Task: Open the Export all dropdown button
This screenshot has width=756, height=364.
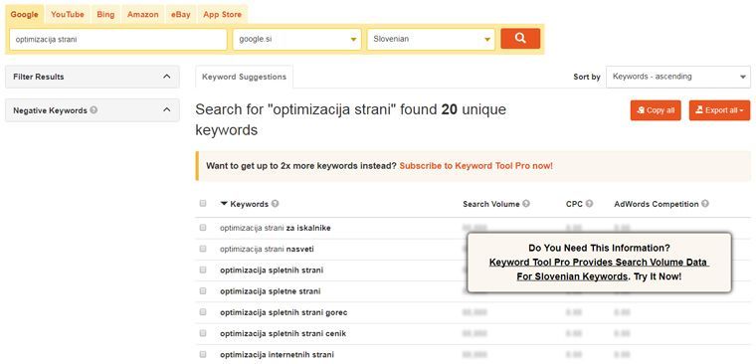Action: pyautogui.click(x=719, y=110)
